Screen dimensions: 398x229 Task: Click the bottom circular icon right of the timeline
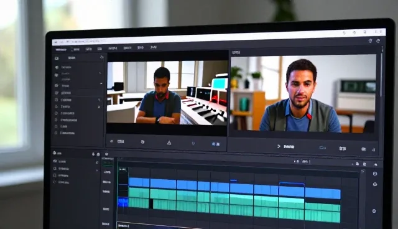click(374, 211)
